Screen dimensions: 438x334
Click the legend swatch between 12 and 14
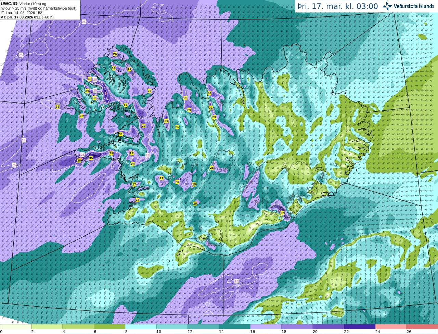[203, 327]
